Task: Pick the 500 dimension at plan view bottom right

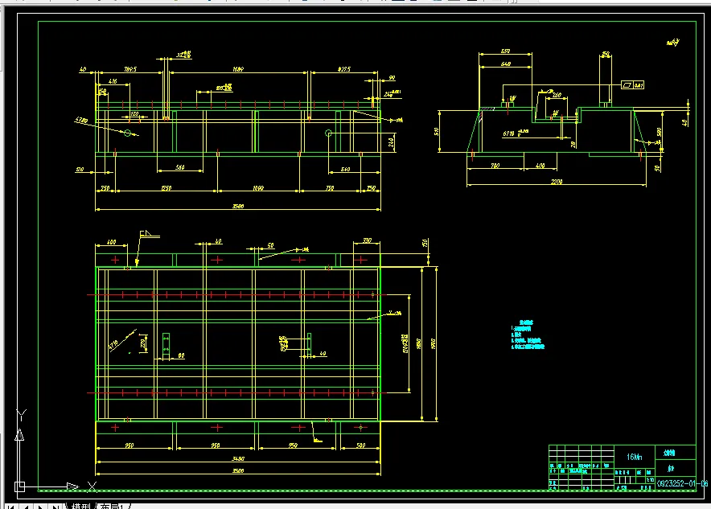Action: (360, 445)
